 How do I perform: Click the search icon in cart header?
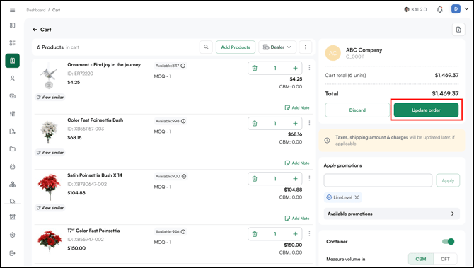(x=206, y=47)
